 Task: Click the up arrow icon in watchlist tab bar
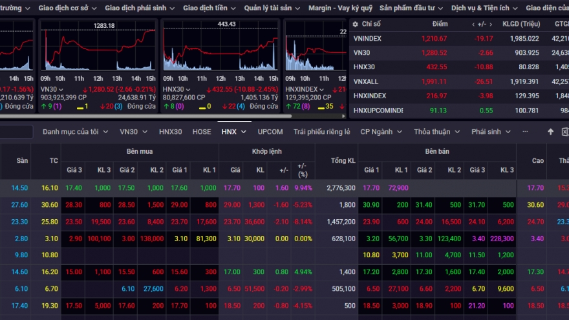point(551,132)
